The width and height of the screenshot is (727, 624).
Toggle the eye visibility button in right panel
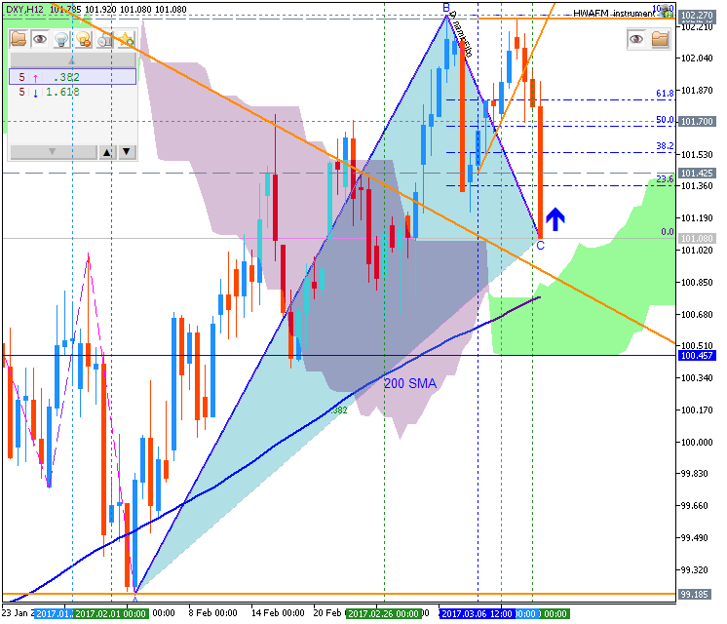pos(636,39)
